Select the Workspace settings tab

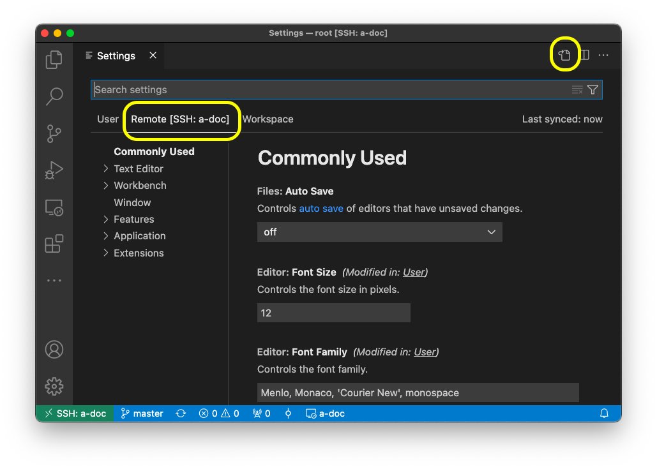click(x=268, y=119)
